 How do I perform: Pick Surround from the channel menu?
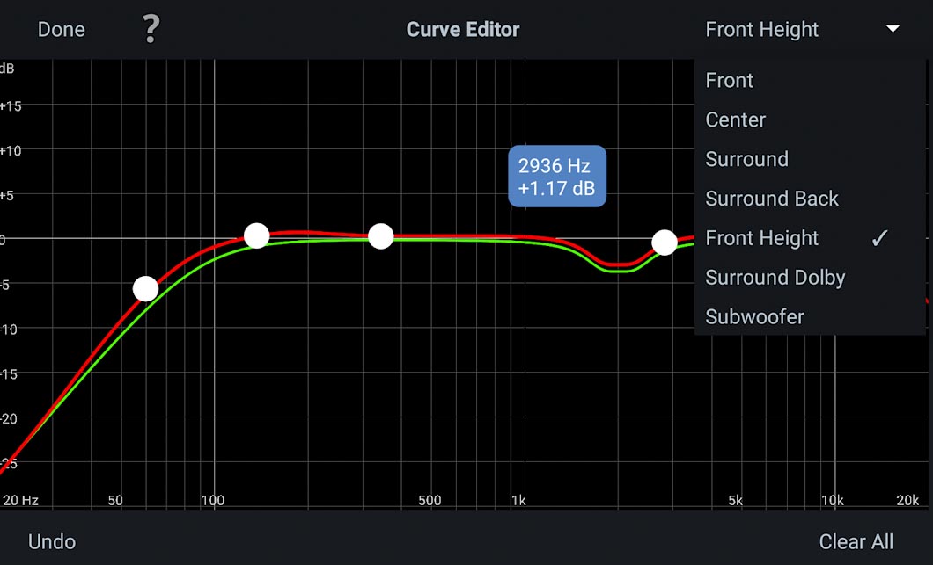746,159
